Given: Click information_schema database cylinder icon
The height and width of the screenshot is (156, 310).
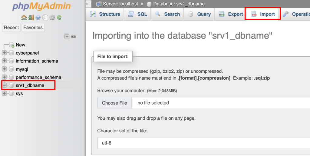Looking at the screenshot, I should click(x=11, y=61).
